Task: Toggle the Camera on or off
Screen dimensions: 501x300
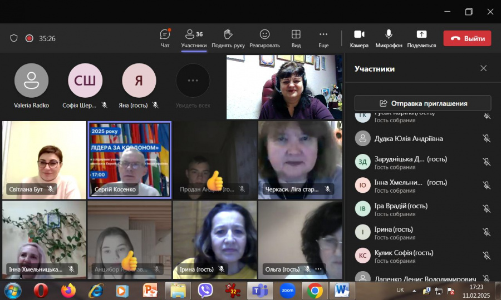Action: point(359,38)
